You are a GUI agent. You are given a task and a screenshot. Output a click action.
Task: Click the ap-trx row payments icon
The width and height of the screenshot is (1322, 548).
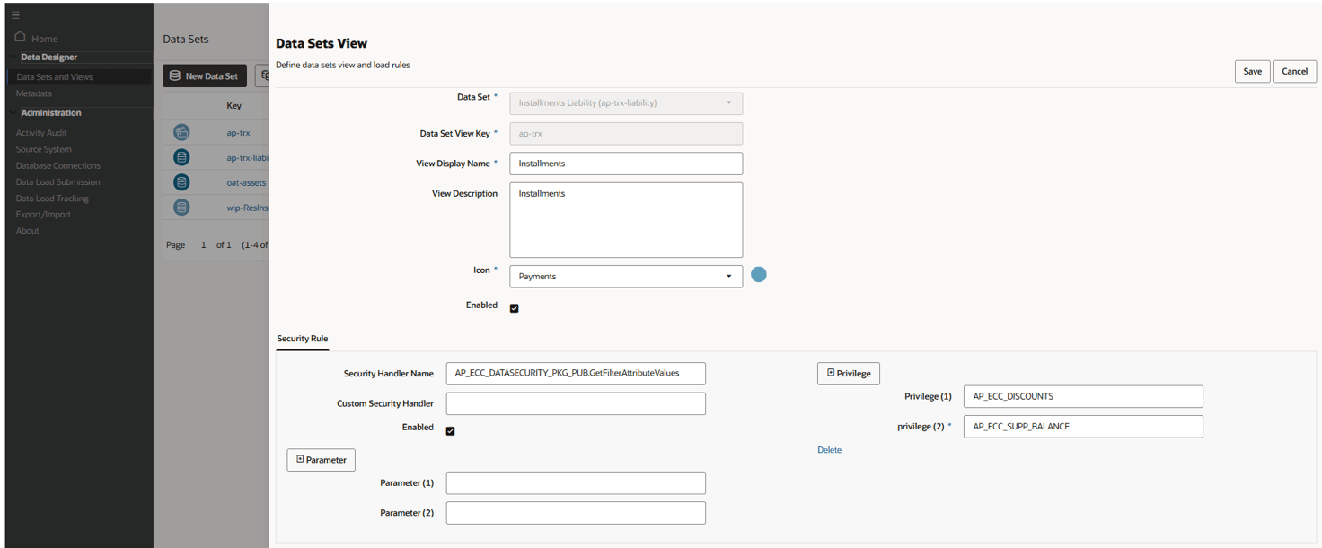point(181,133)
